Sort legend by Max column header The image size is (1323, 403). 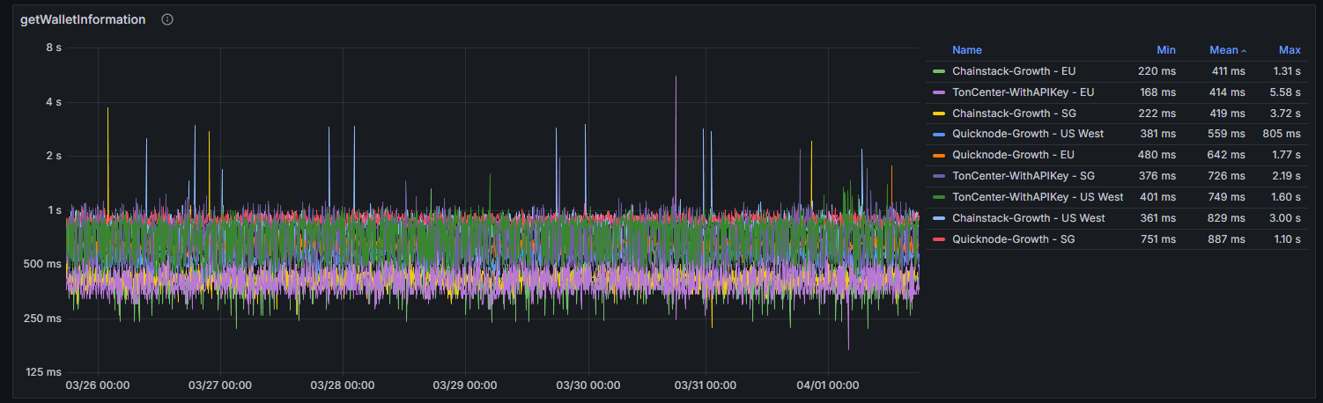point(1290,50)
